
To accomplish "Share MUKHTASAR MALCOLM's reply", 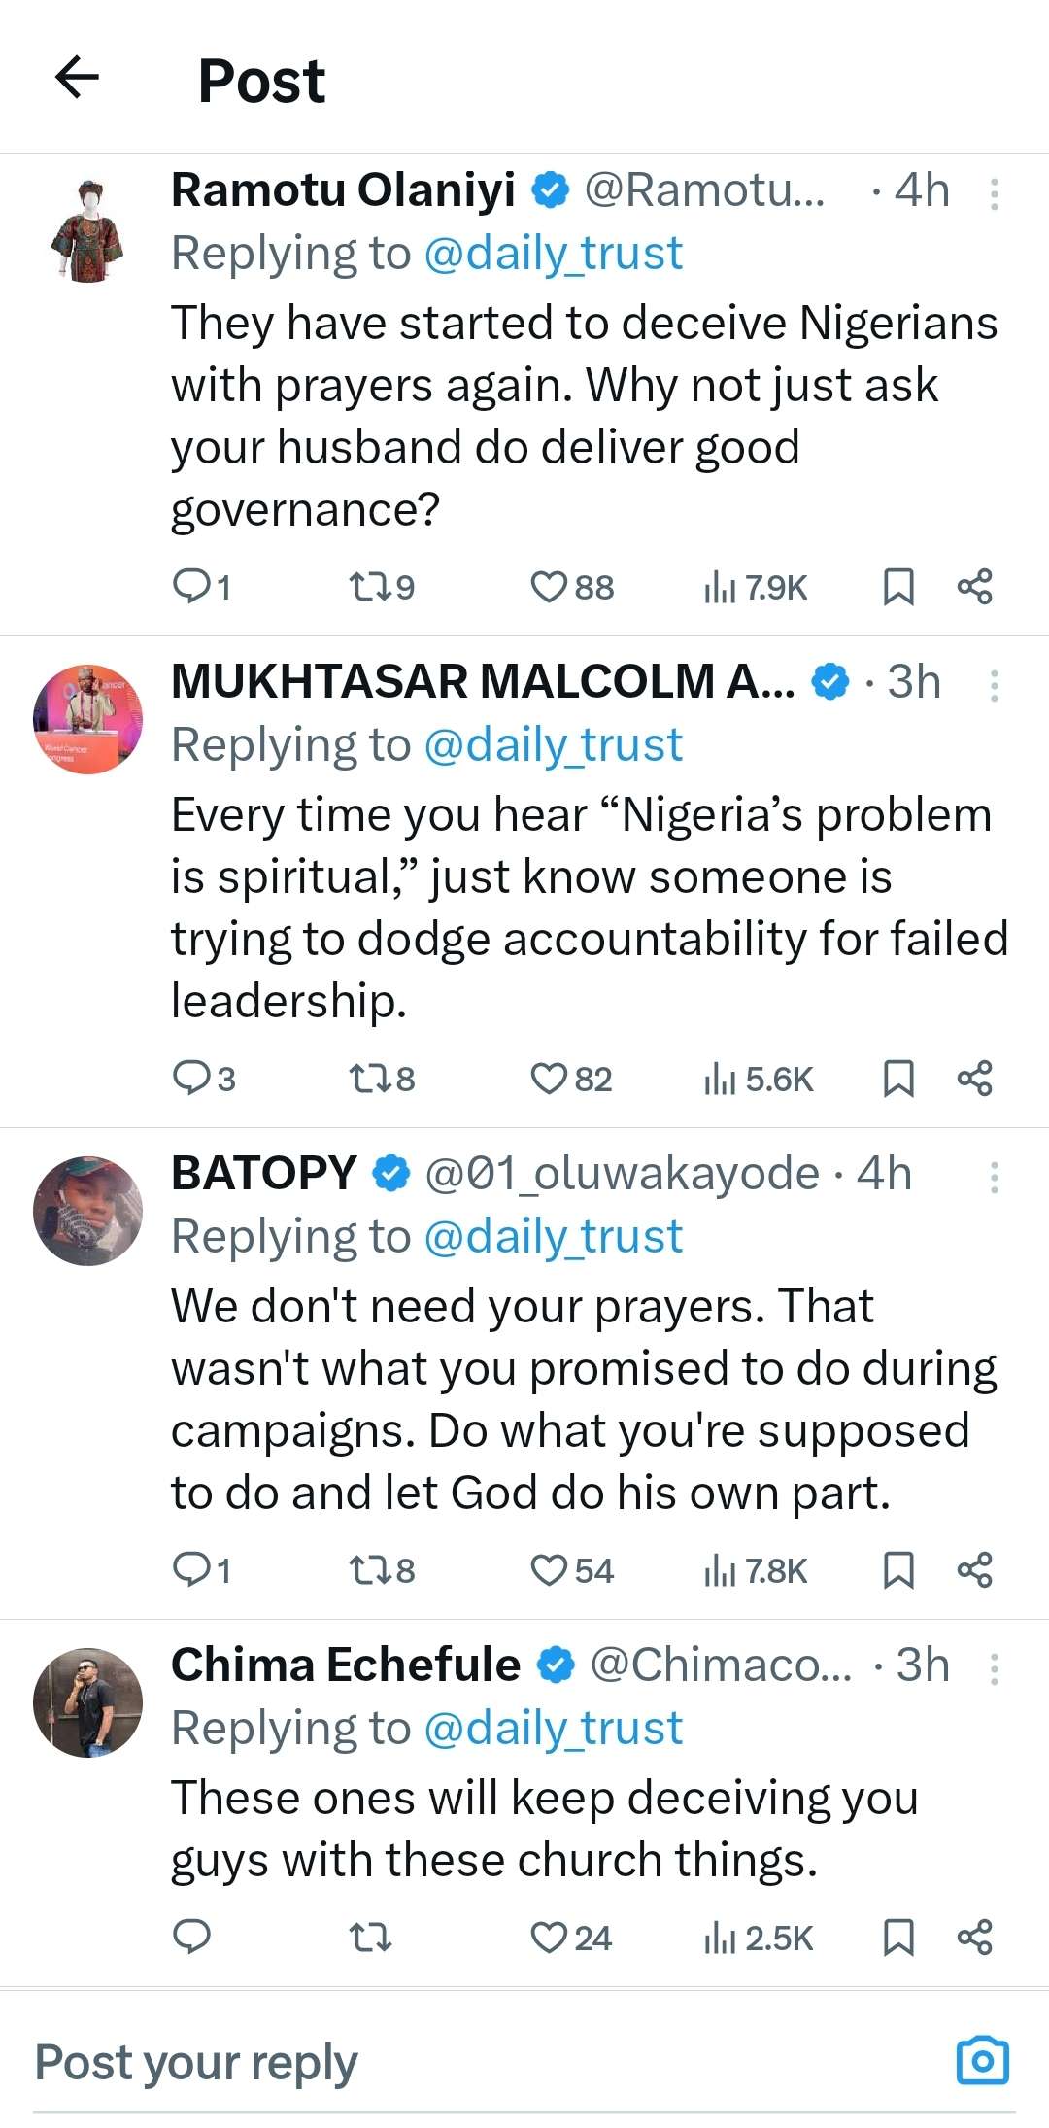I will pos(974,1079).
